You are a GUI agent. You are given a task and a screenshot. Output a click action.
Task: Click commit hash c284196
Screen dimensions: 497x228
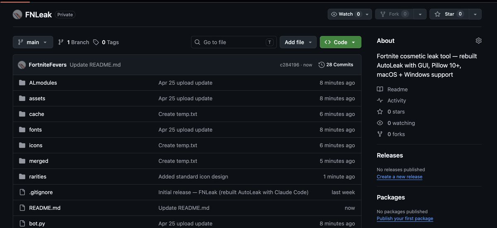289,65
